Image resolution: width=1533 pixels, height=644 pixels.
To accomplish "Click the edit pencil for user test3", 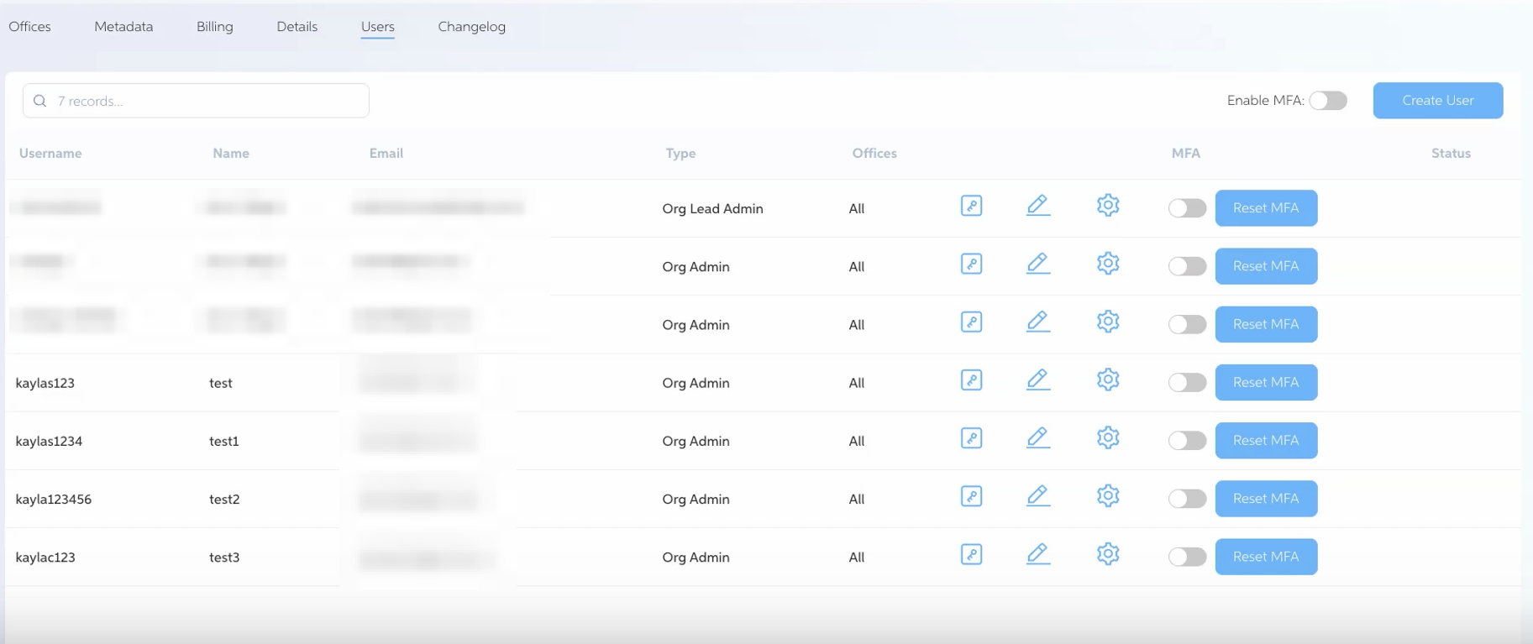I will [1037, 554].
